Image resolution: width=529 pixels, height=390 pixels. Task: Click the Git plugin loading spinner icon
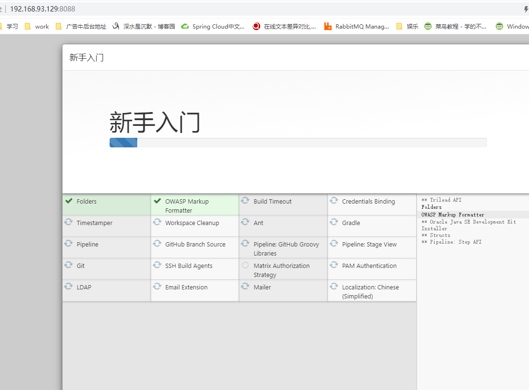click(x=68, y=265)
